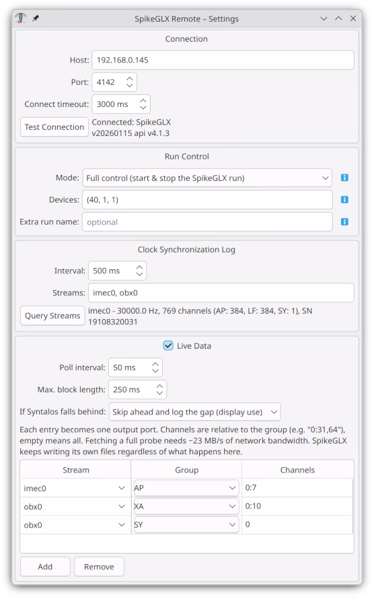Viewport: 374px width, 599px height.
Task: Click the Channels column header
Action: tap(297, 470)
